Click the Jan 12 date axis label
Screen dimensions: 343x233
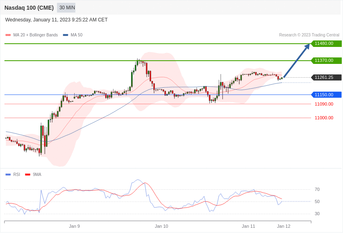click(284, 226)
